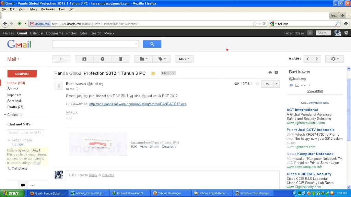Open the Firefox Bookmarks menu
Image resolution: width=351 pixels, height=197 pixels.
pos(48,9)
